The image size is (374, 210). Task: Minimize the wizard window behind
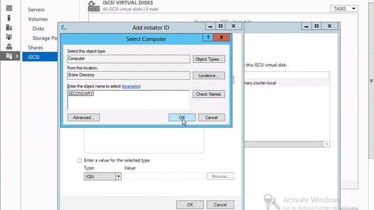pos(306,26)
